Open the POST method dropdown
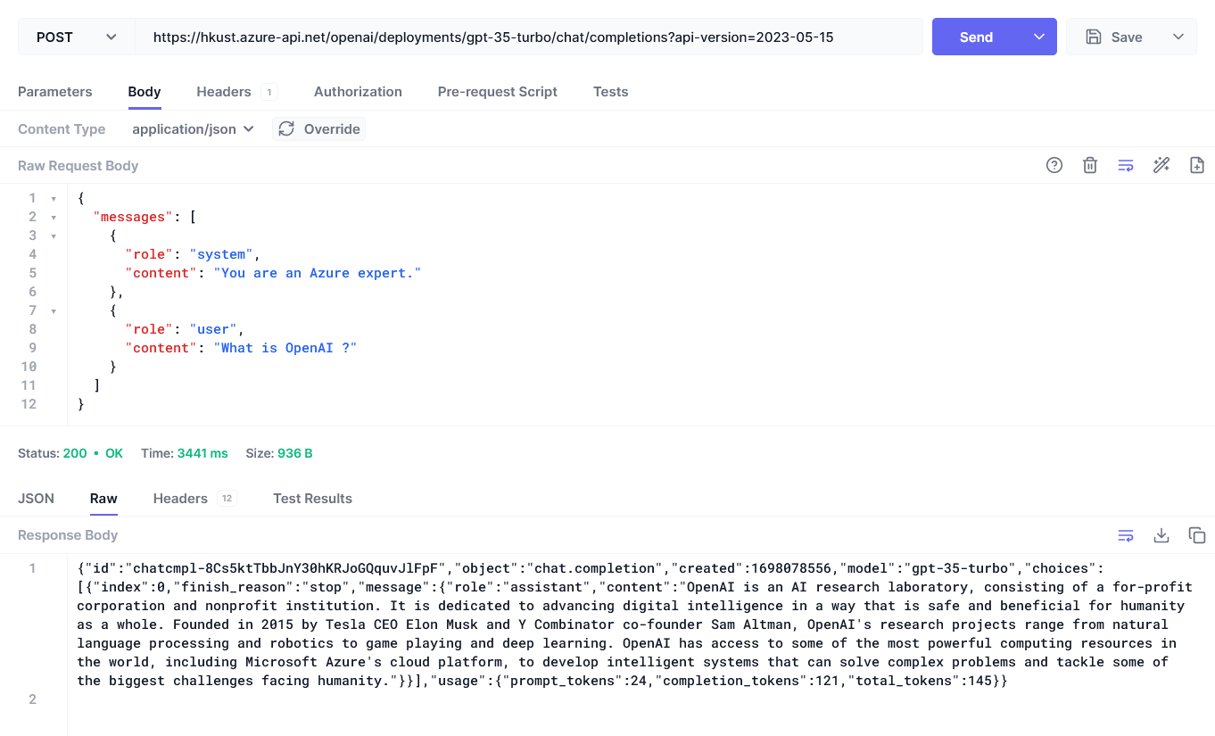This screenshot has height=736, width=1215. click(x=76, y=37)
